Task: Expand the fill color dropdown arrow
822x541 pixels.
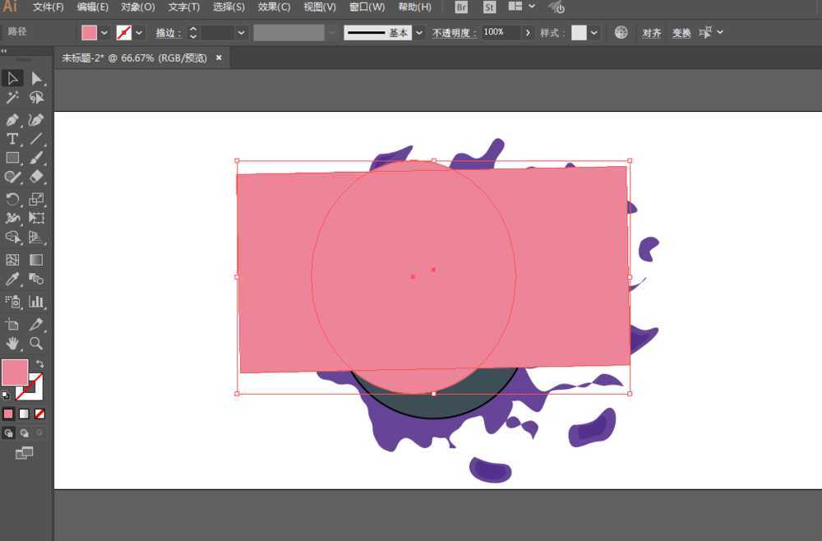Action: click(104, 33)
